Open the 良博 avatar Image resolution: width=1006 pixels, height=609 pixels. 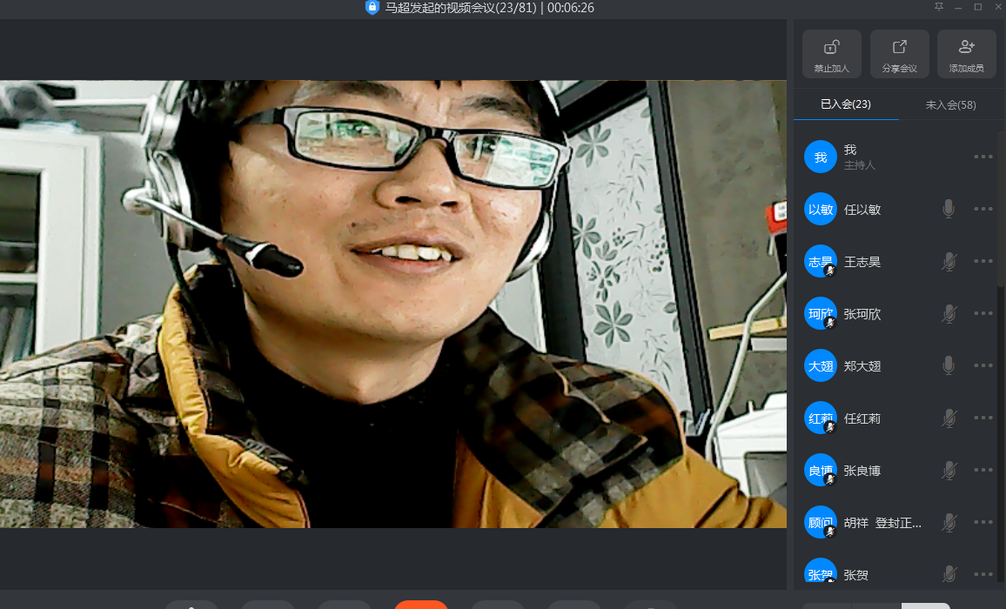point(821,471)
